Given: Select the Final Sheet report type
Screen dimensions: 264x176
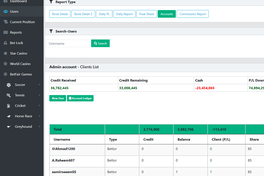Looking at the screenshot, I should pos(146,14).
